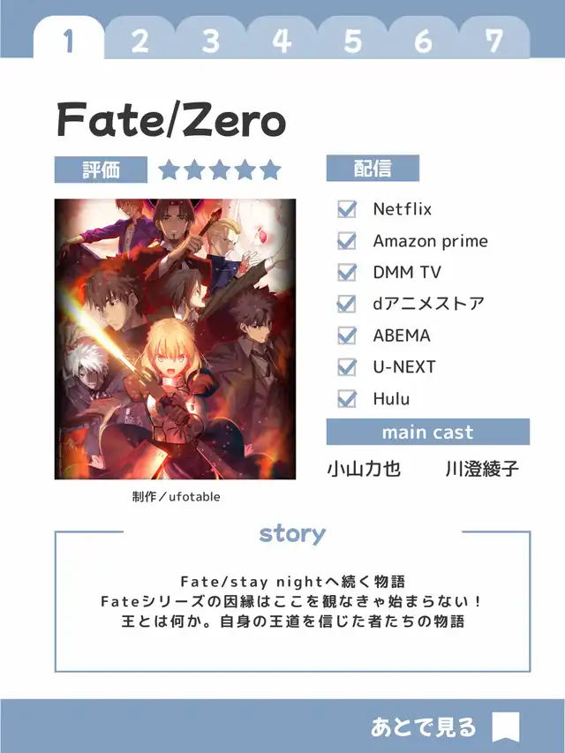The width and height of the screenshot is (565, 753).
Task: Toggle the Netflix checkbox
Action: (x=347, y=209)
